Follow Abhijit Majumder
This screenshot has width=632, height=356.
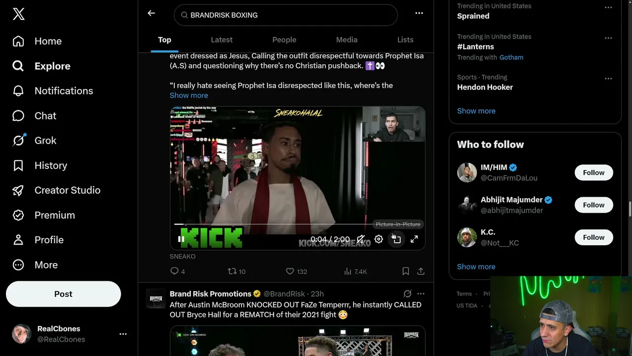[593, 205]
